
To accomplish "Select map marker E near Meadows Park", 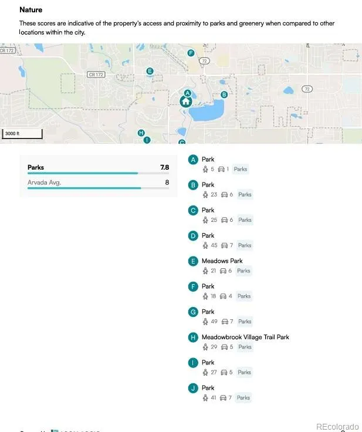I will (150, 72).
